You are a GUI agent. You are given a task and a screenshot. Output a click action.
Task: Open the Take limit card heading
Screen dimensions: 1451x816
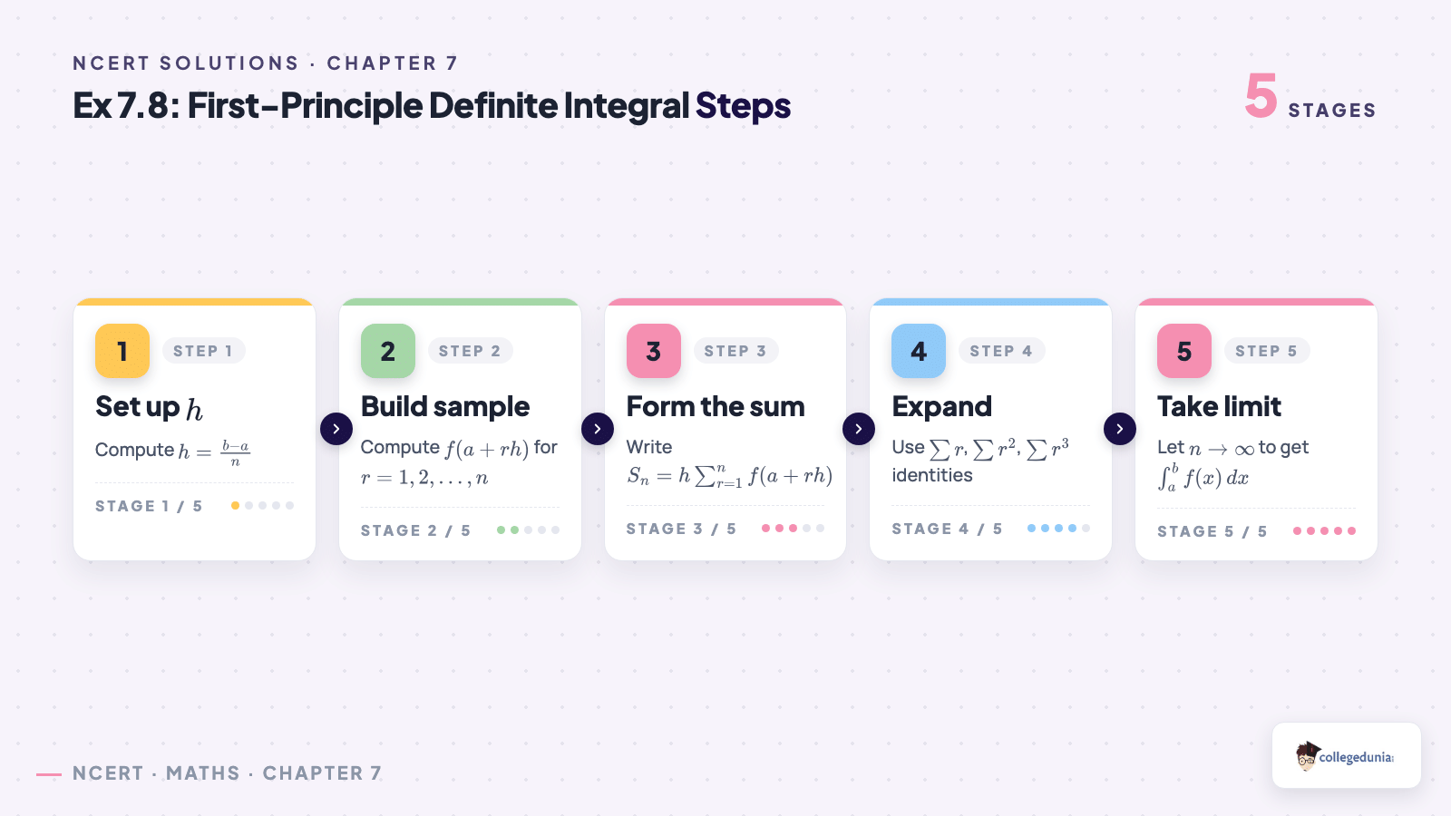pos(1219,406)
